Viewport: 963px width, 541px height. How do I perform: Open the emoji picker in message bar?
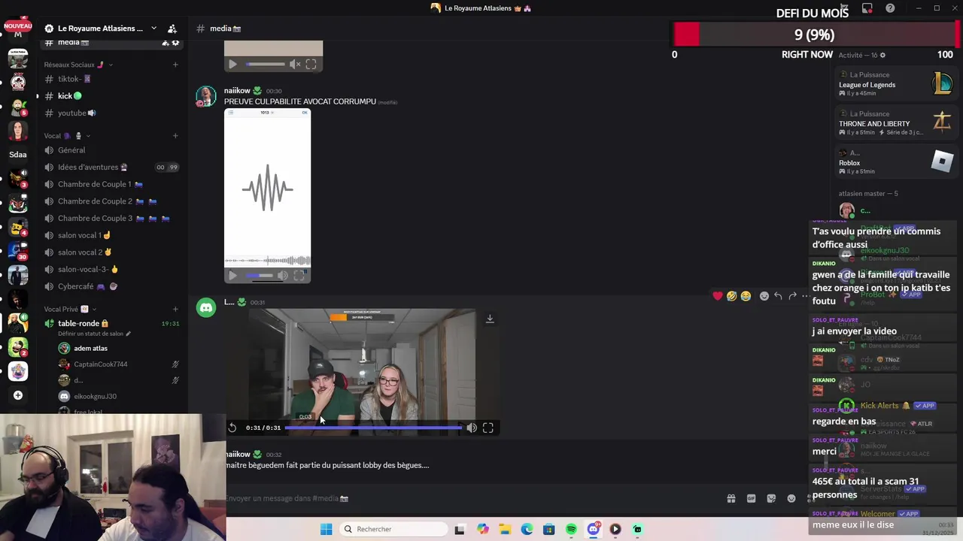pyautogui.click(x=791, y=498)
